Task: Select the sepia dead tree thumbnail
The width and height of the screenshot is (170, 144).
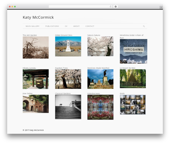Action: click(x=36, y=47)
